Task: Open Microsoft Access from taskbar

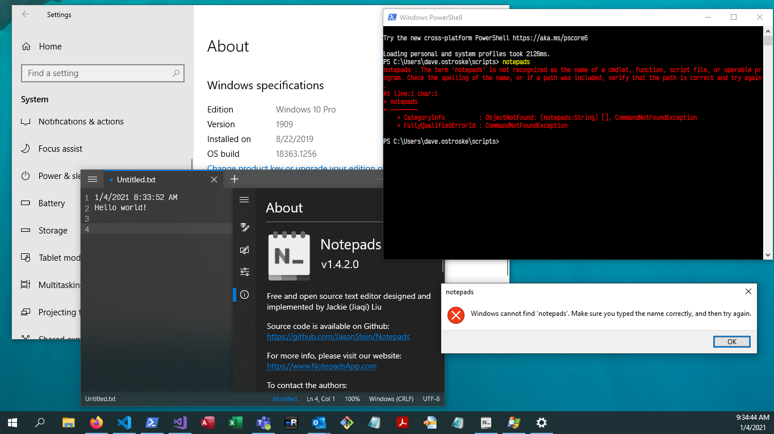Action: coord(208,423)
